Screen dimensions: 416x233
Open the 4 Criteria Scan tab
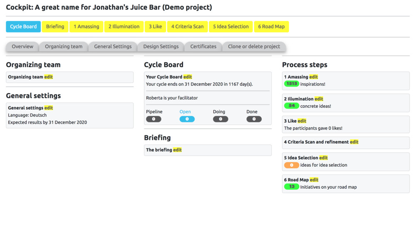[187, 27]
